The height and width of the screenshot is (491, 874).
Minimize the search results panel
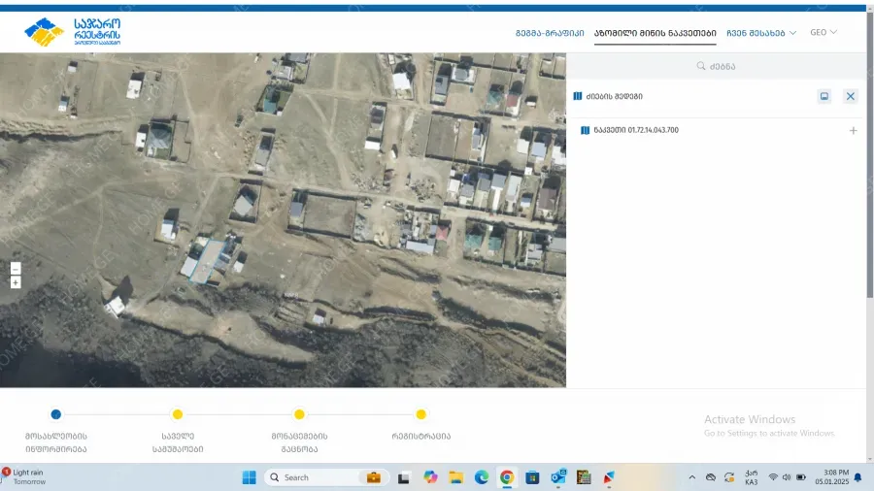[x=824, y=96]
